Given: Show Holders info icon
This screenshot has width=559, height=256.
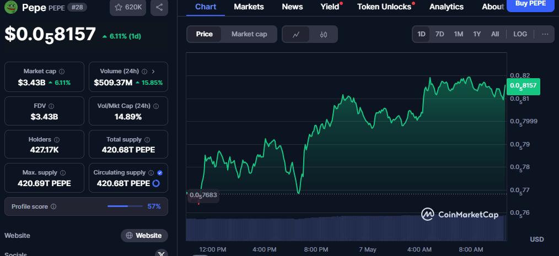Looking at the screenshot, I should coord(57,140).
